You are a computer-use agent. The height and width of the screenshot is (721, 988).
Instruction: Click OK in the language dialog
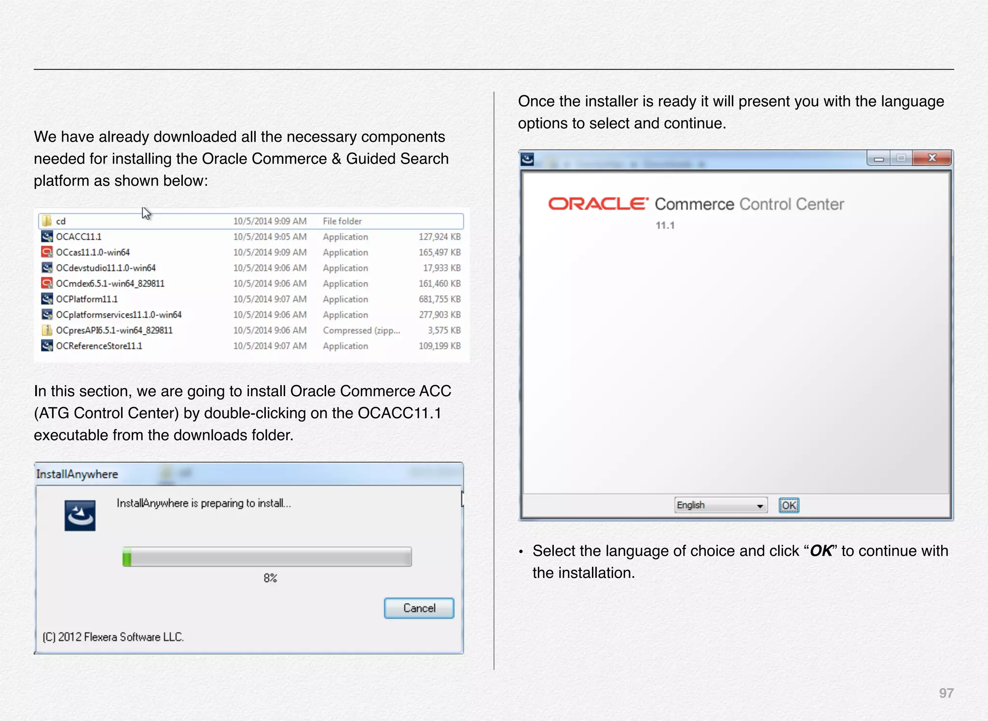789,505
